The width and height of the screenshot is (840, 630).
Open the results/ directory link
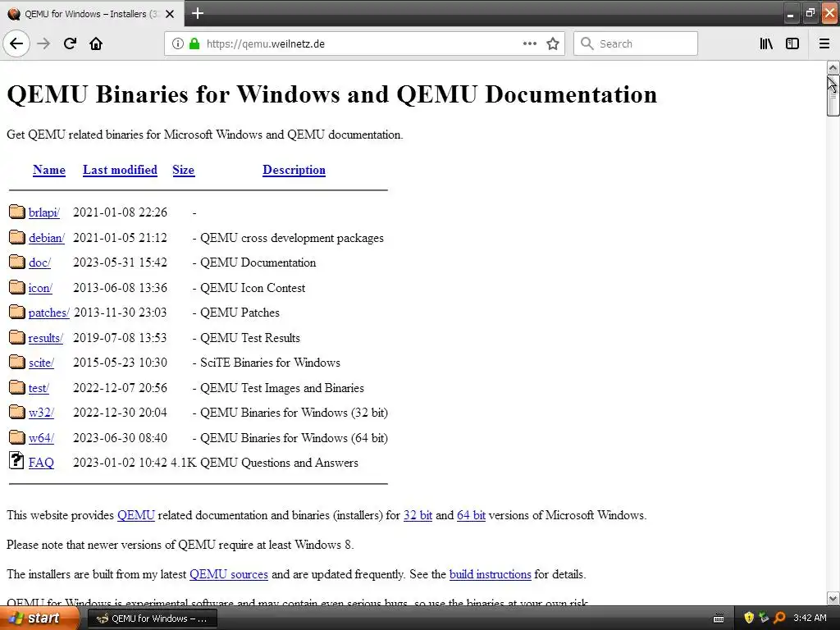46,338
